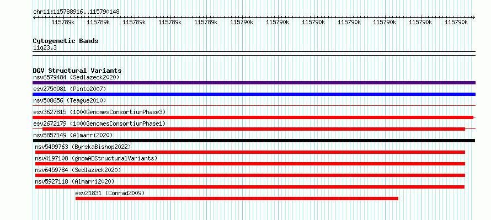Open esv21831 (Conrad2009) variant label
Viewport: 491px width, 220px height.
[x=110, y=193]
